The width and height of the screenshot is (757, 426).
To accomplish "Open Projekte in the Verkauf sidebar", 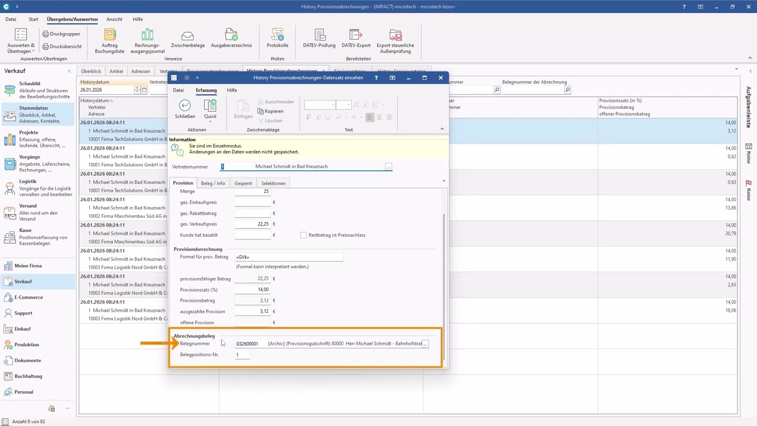I will [x=38, y=139].
